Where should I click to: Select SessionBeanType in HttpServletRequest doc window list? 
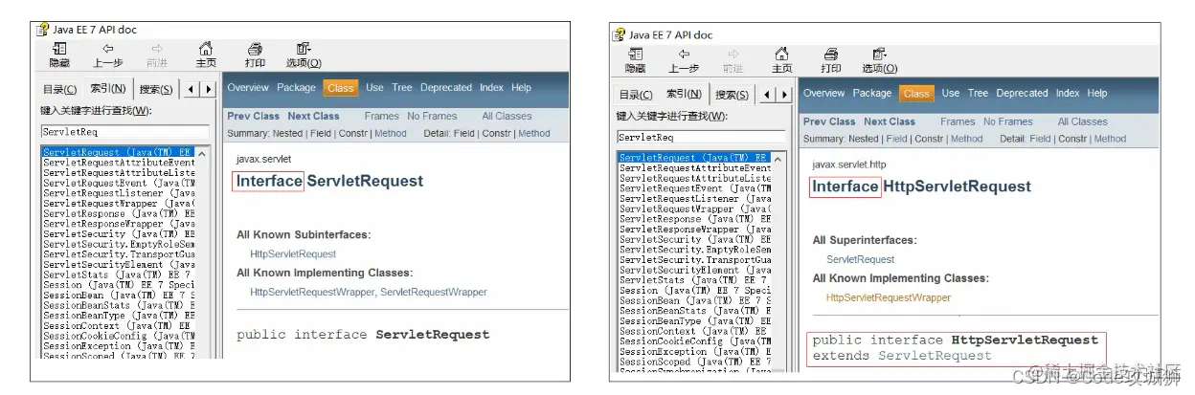(695, 320)
